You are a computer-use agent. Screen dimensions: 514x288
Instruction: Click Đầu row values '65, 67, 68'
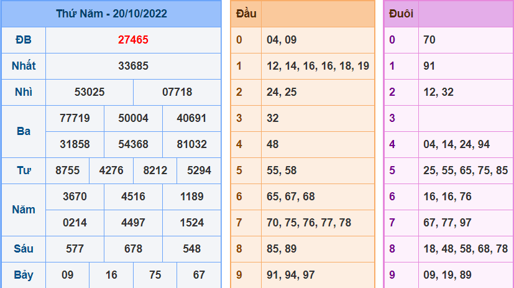[291, 197]
